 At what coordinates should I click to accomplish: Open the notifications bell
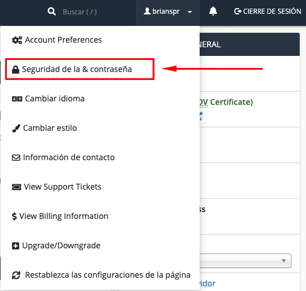(213, 11)
